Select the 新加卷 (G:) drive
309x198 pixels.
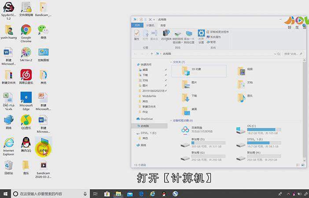click(203, 156)
